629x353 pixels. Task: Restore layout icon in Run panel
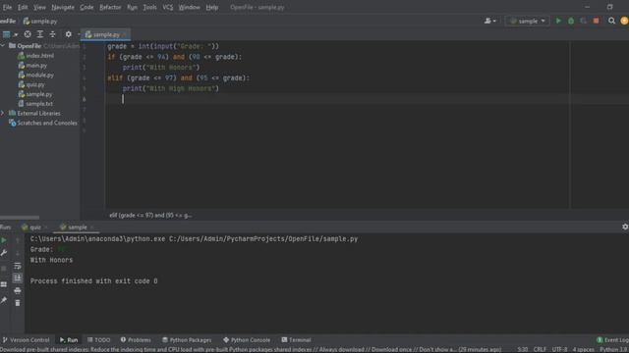coord(4,284)
